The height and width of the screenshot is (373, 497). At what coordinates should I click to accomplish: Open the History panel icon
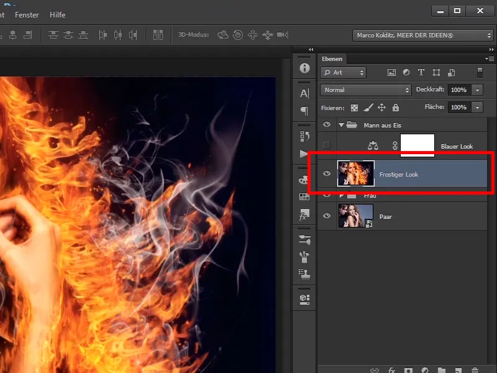click(x=304, y=136)
